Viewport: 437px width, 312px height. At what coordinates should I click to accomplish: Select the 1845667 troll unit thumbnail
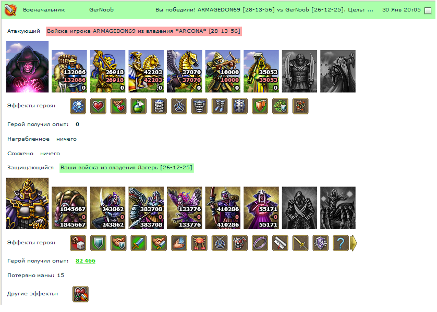(69, 208)
